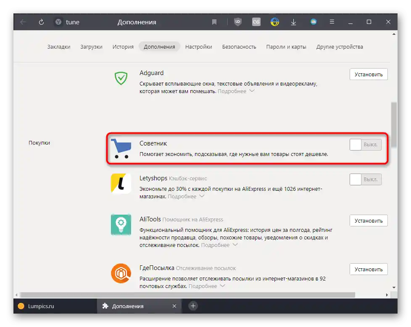The height and width of the screenshot is (327, 411).
Task: Click the scroll-right arrow of horizontal scrollbar
Action: [387, 295]
